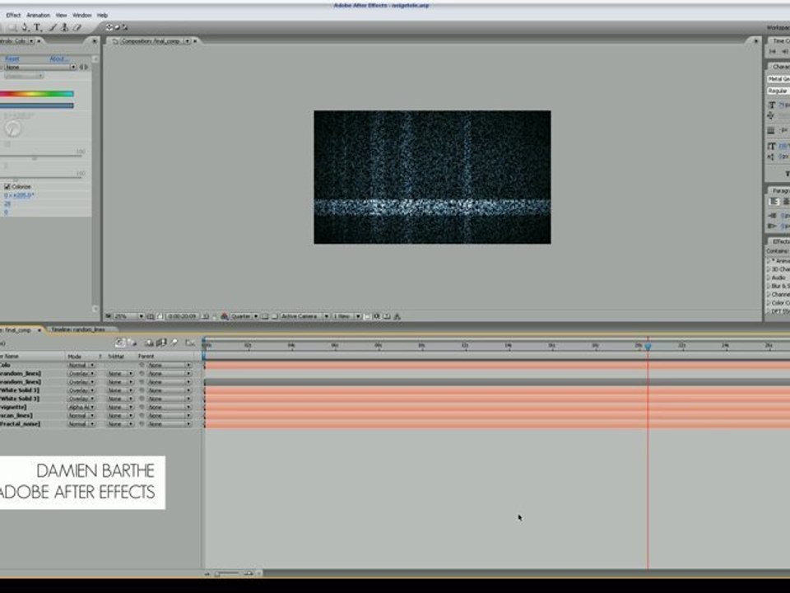Open the Active Camera dropdown

point(304,316)
